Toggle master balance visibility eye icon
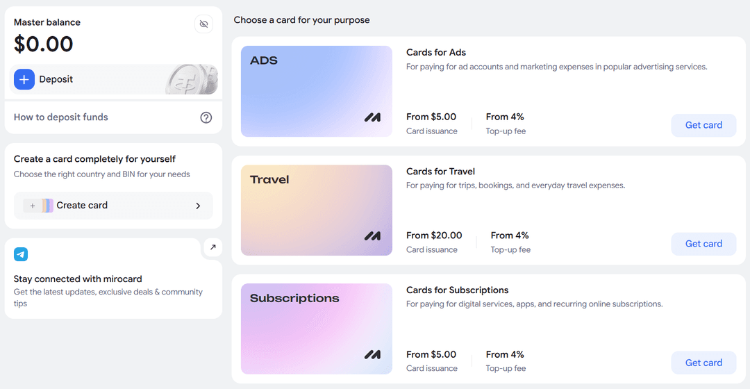This screenshot has height=389, width=750. pos(203,24)
